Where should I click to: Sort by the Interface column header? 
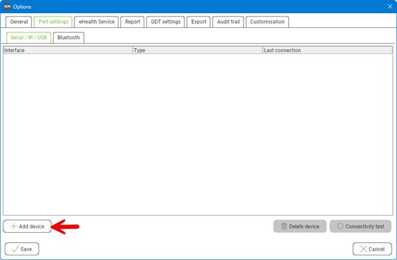click(x=68, y=50)
